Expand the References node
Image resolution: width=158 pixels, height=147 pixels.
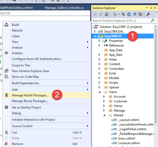(99, 45)
